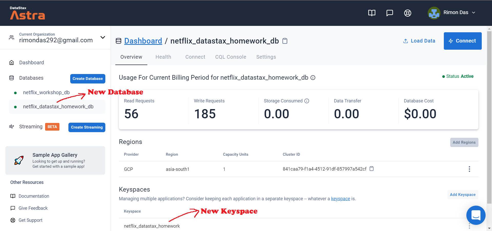492x231 pixels.
Task: Open the Health tab
Action: pos(163,57)
